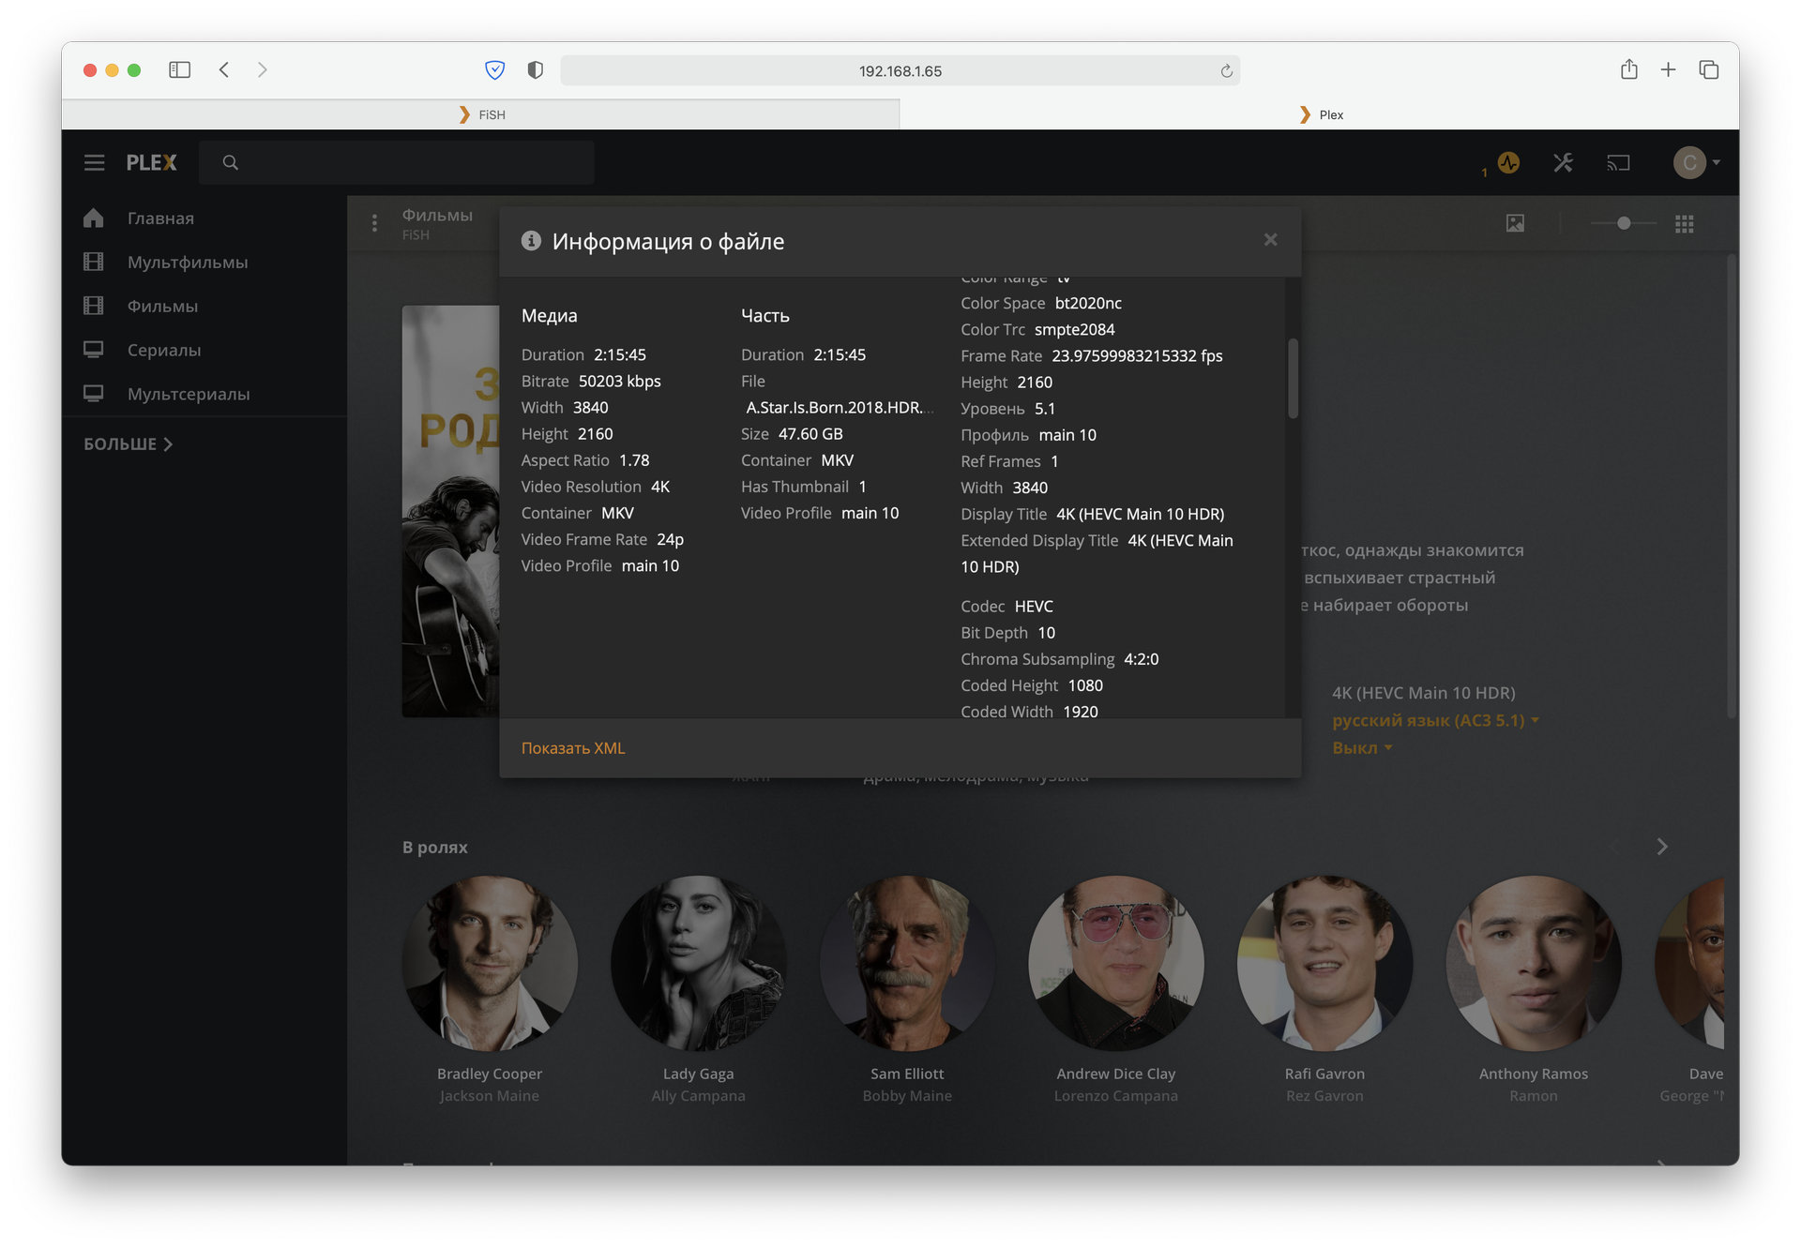
Task: Open Plex settings wrench icon
Action: (x=1563, y=163)
